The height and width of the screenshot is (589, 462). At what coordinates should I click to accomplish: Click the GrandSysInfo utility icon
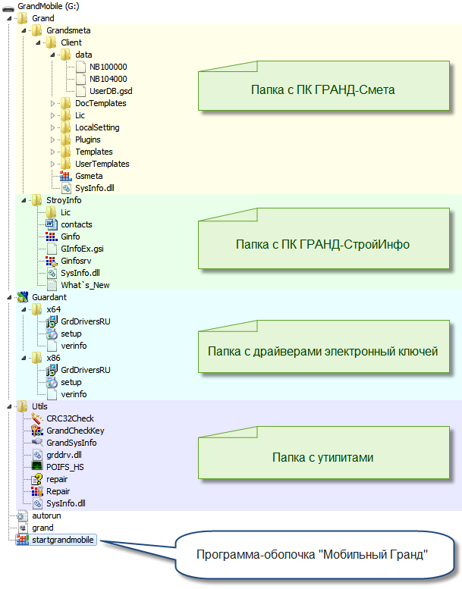[x=36, y=443]
